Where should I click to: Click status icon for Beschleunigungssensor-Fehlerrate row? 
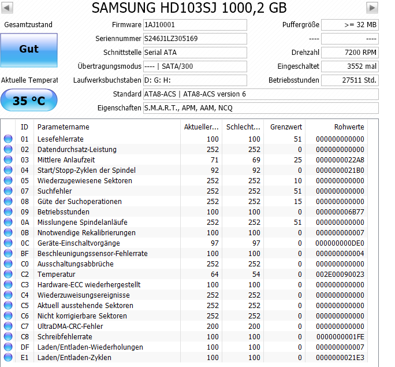coord(8,253)
